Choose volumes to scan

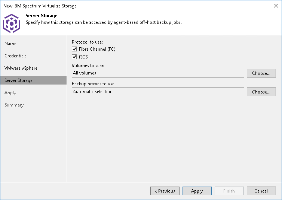pyautogui.click(x=261, y=73)
